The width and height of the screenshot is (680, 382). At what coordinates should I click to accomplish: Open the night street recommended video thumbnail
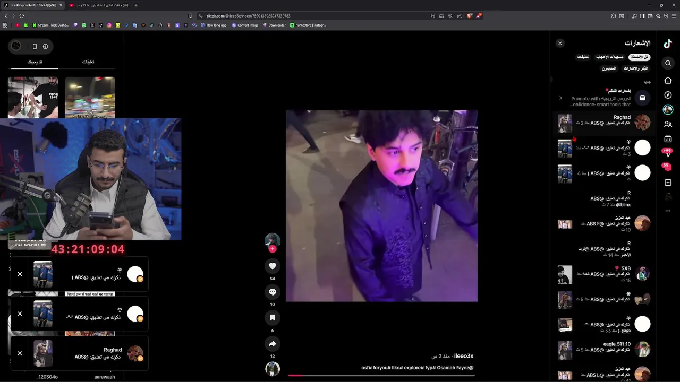click(90, 97)
